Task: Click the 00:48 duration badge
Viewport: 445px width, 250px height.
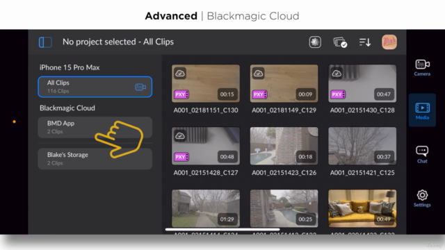Action: pos(227,157)
